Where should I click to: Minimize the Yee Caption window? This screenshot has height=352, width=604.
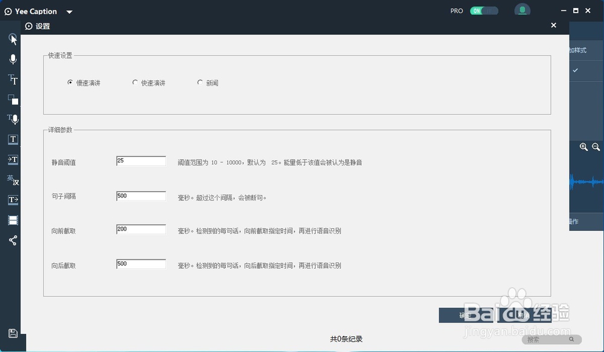pyautogui.click(x=564, y=11)
